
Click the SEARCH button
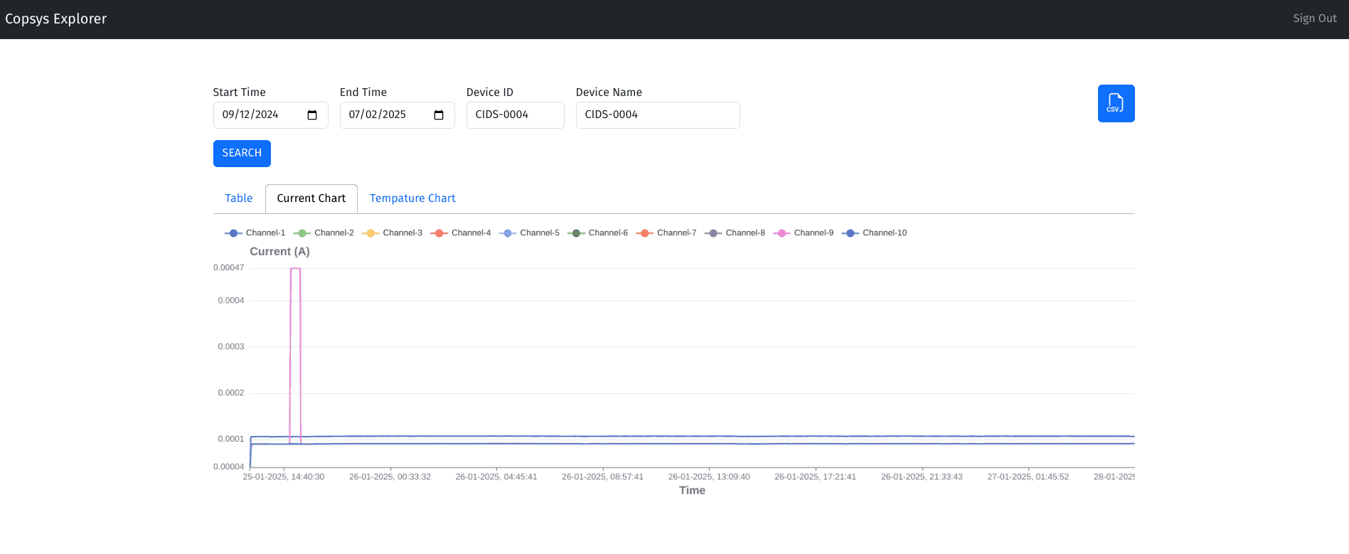tap(242, 154)
